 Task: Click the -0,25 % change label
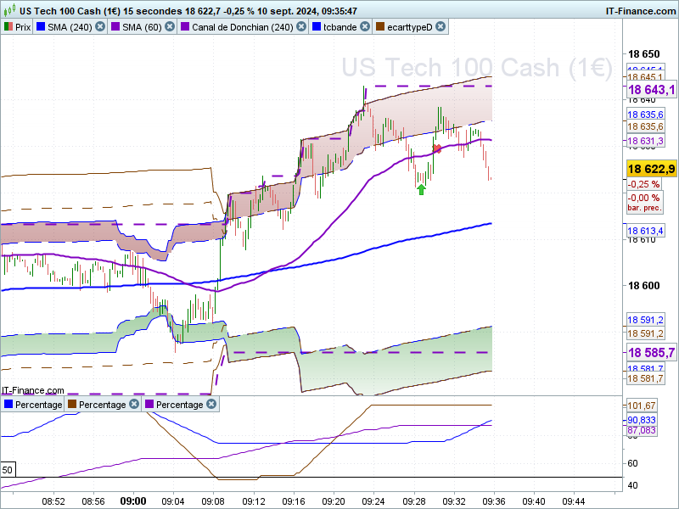(644, 184)
